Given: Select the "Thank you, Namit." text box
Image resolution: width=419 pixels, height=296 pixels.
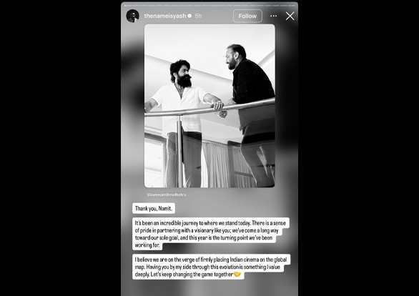Looking at the screenshot, I should (154, 208).
